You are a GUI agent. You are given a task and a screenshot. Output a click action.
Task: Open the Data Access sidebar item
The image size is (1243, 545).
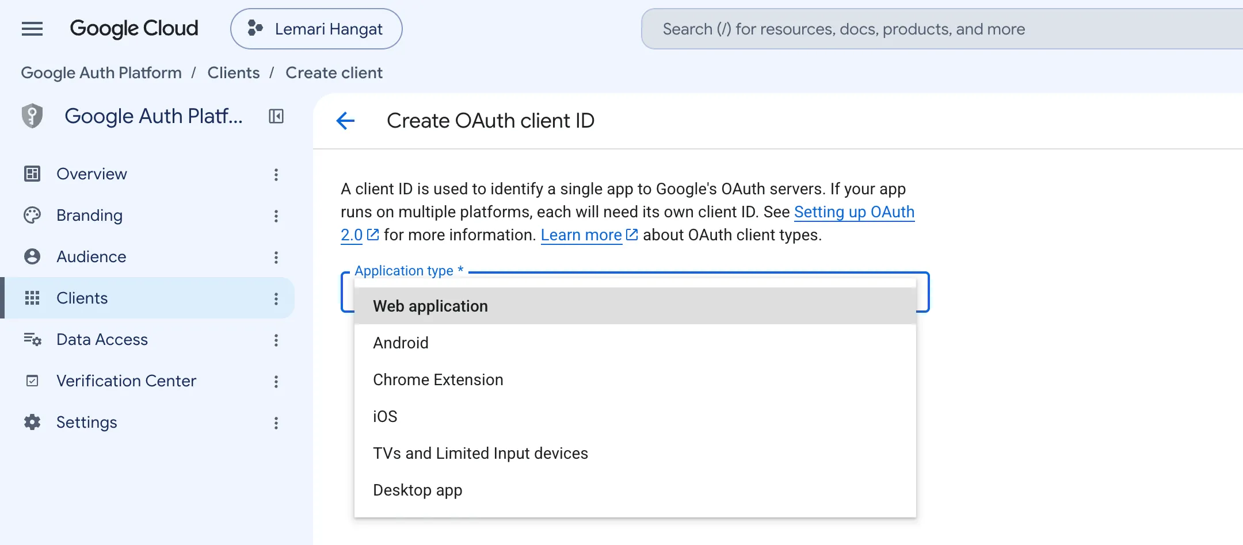click(x=147, y=339)
